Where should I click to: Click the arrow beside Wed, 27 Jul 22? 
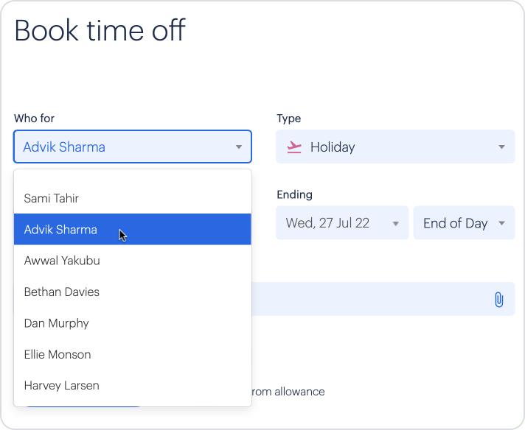(396, 223)
